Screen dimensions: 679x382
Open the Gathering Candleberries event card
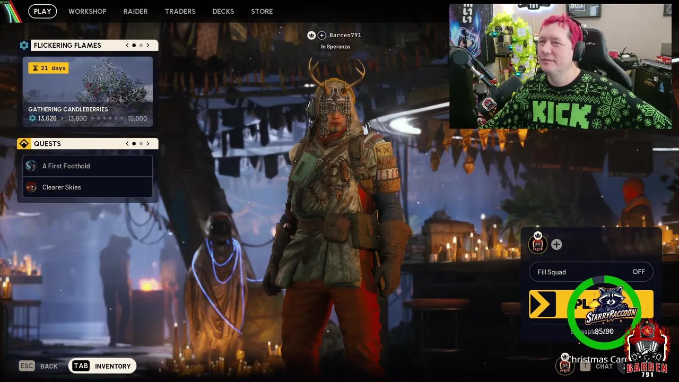tap(88, 91)
